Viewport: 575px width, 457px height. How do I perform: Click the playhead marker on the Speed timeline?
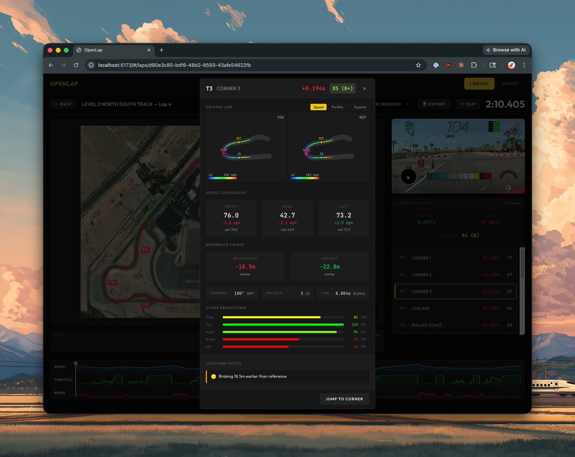[75, 364]
